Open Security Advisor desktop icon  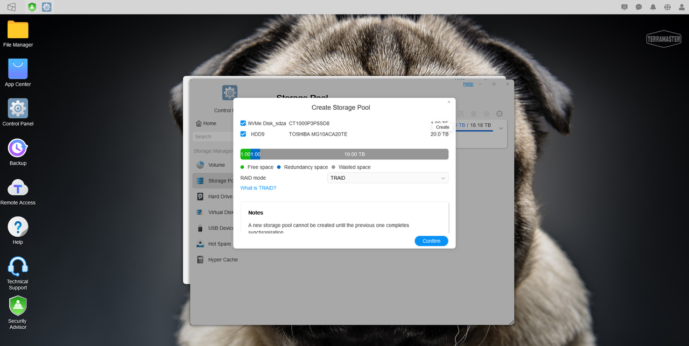[18, 313]
